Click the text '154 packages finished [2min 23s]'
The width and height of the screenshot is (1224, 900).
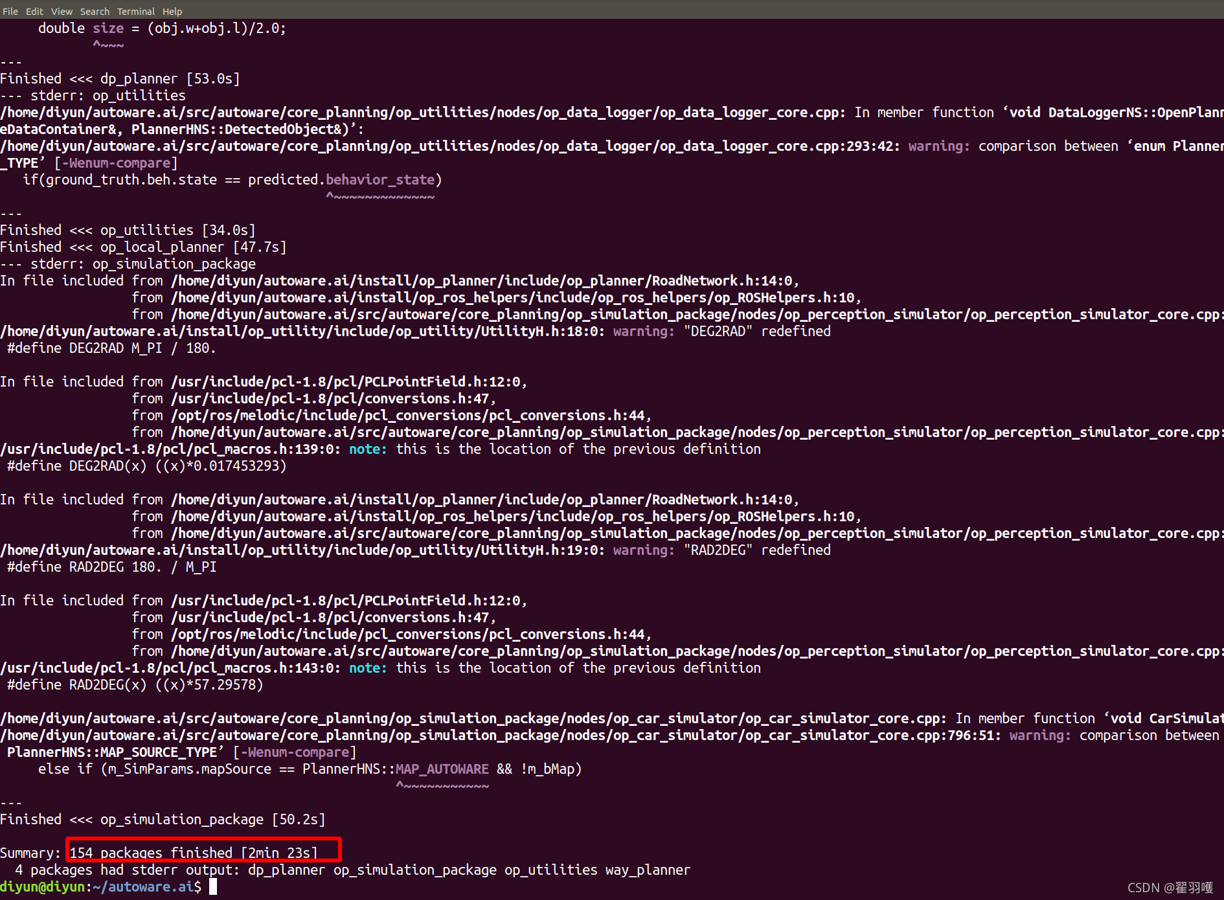pos(194,853)
